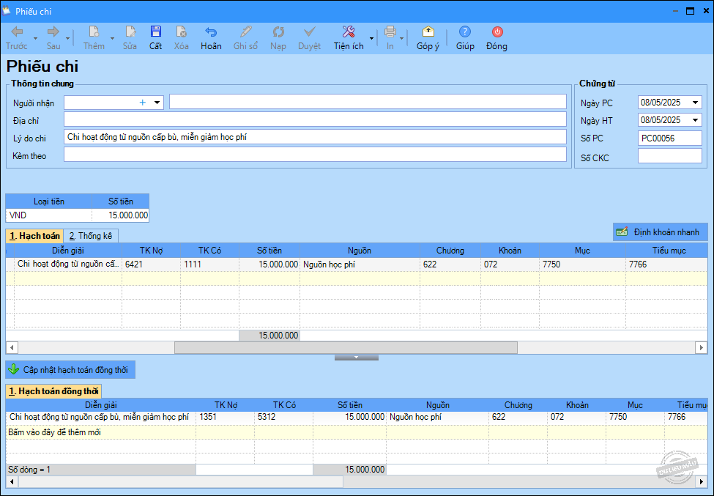The height and width of the screenshot is (496, 714).
Task: Click the Lý do chi text field
Action: tap(315, 137)
